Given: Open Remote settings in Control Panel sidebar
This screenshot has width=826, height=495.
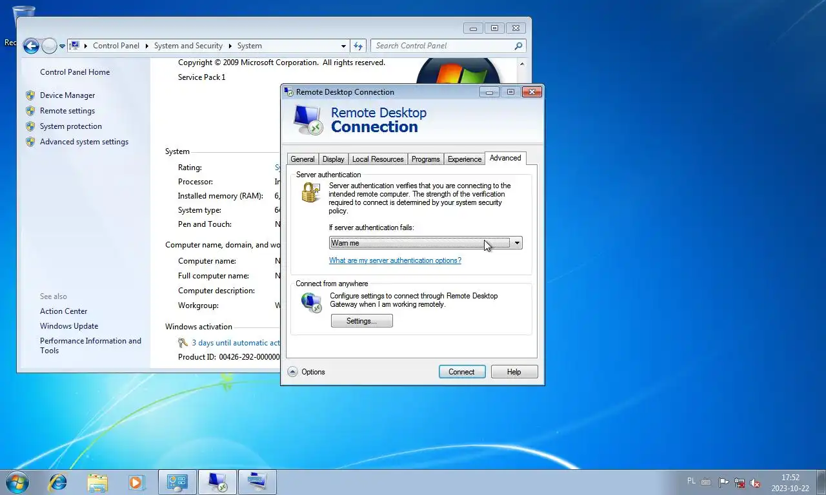Looking at the screenshot, I should pos(67,111).
